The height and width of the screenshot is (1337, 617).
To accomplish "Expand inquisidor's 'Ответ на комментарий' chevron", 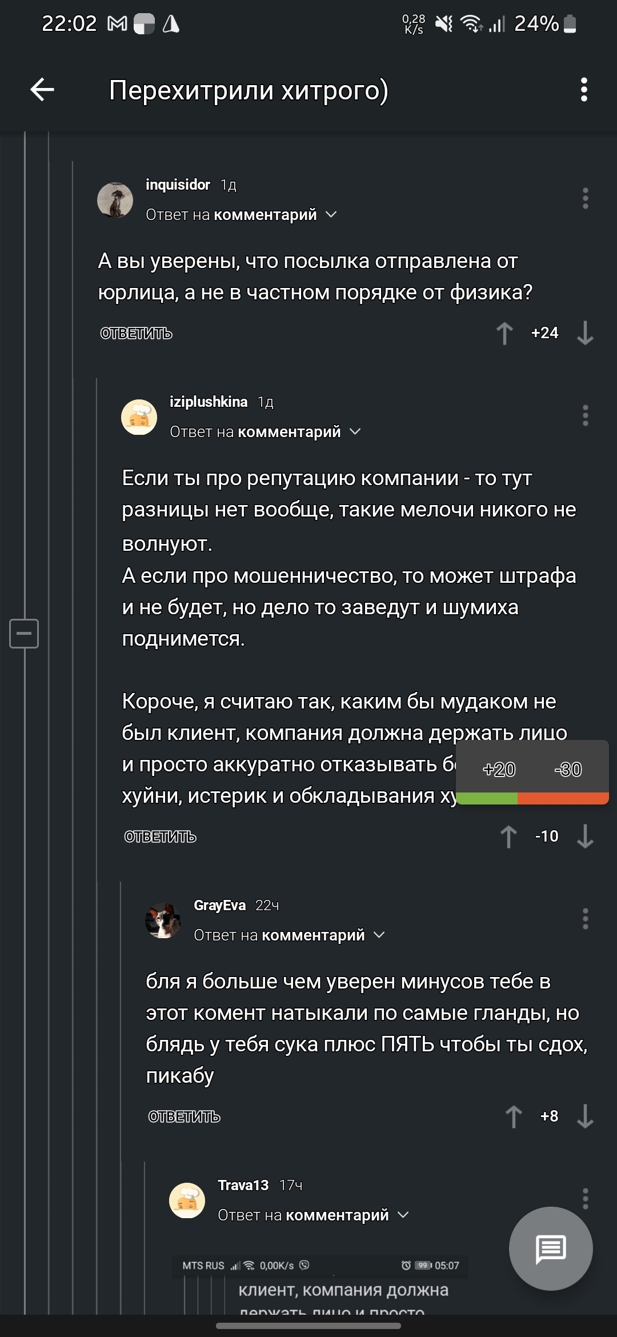I will pyautogui.click(x=331, y=215).
